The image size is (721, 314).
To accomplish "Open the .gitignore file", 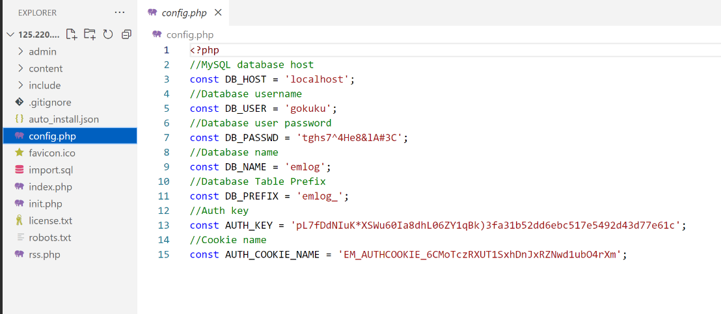I will click(x=49, y=102).
